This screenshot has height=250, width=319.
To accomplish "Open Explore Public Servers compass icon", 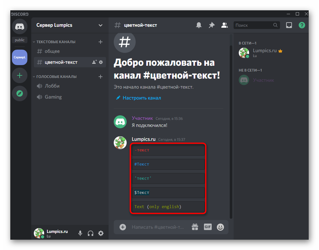I will [x=20, y=93].
